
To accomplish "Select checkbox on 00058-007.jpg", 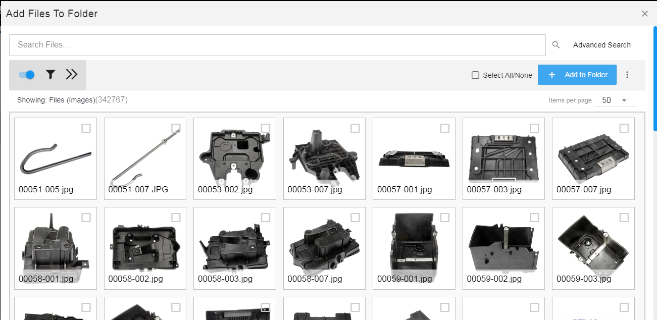I will click(355, 218).
